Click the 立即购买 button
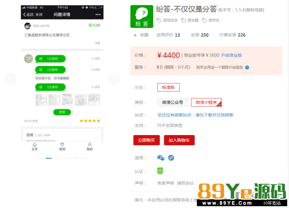 click(x=147, y=140)
